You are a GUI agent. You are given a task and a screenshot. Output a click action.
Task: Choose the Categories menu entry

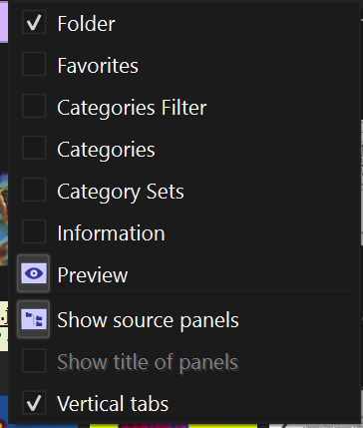tap(106, 150)
